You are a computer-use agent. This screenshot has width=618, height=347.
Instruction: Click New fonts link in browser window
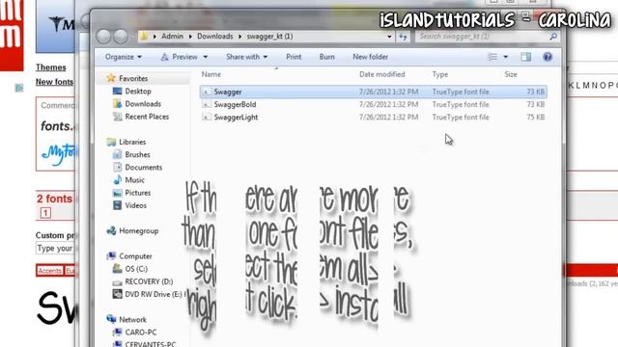pyautogui.click(x=54, y=82)
